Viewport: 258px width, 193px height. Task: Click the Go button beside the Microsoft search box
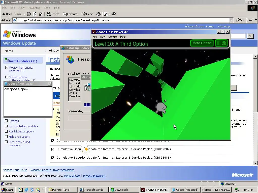click(x=250, y=36)
